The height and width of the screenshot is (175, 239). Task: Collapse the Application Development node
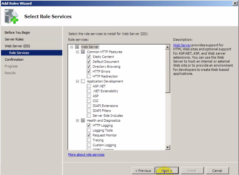(x=78, y=81)
